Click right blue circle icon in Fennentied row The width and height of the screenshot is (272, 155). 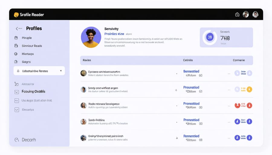tap(249, 138)
